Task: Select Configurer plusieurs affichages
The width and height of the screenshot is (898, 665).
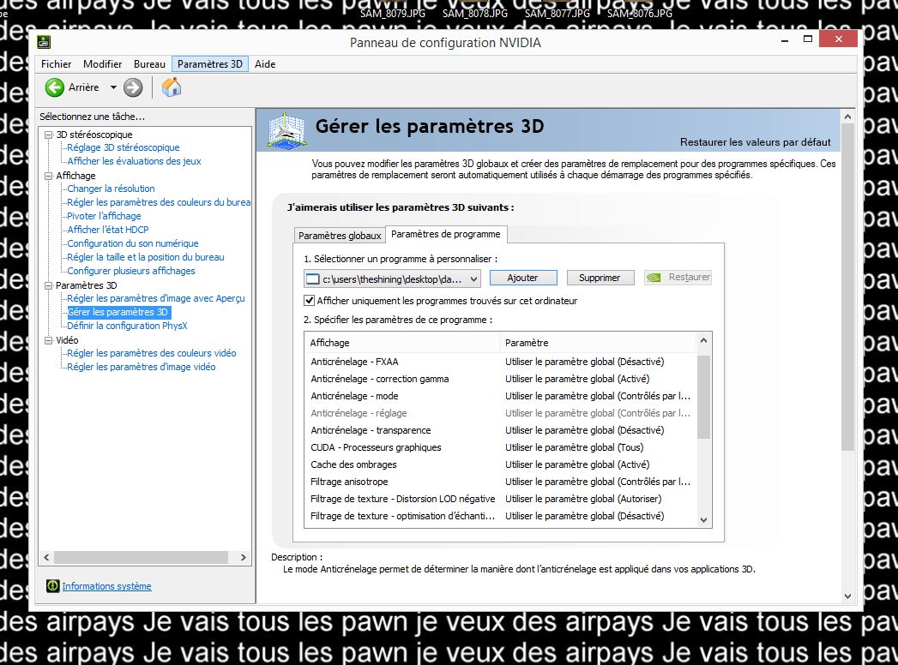Action: [131, 272]
